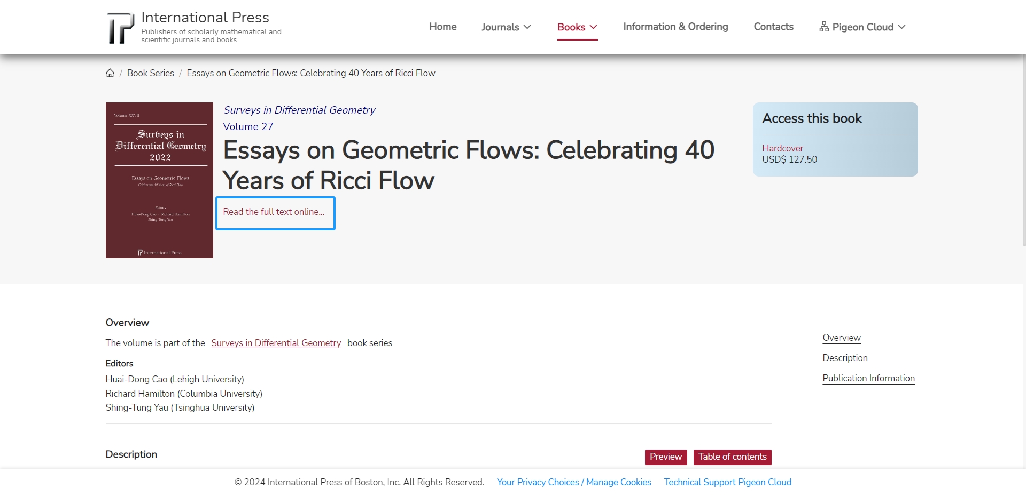This screenshot has height=496, width=1026.
Task: Click editor Huai-Dong Cao (Lehigh University)
Action: [175, 379]
